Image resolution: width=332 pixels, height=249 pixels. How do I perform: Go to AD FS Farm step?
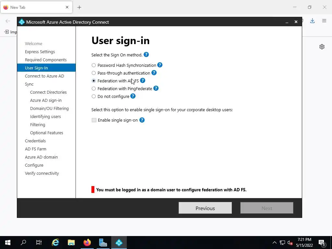(36, 149)
